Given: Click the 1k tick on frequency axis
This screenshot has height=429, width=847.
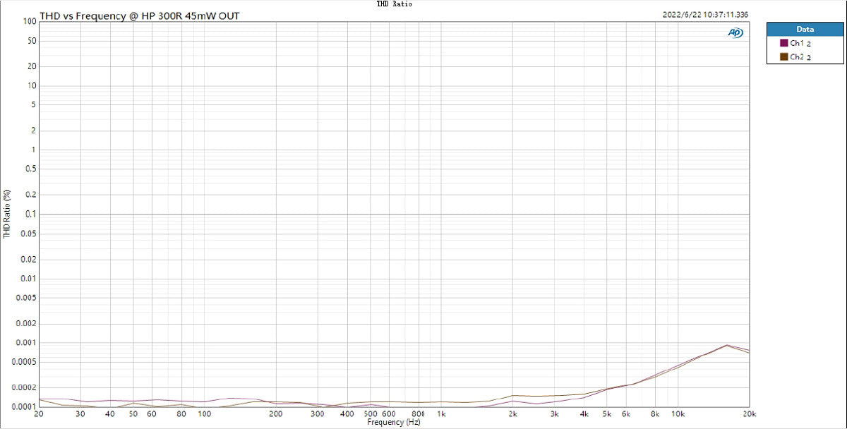Looking at the screenshot, I should pos(441,414).
